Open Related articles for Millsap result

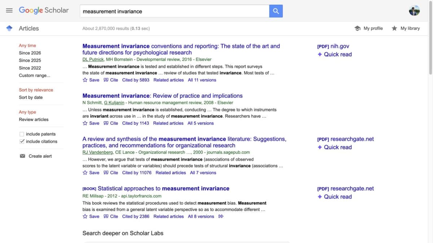coord(169,216)
